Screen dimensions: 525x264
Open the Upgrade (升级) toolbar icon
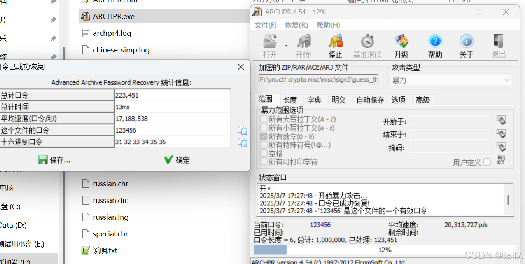click(401, 46)
